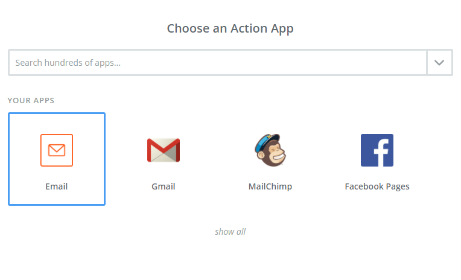Pick the Gmail app tile
The height and width of the screenshot is (280, 461).
point(164,159)
